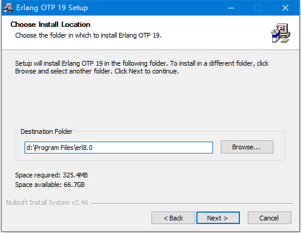Close the Erlang setup window with X
The width and height of the screenshot is (301, 233).
click(x=285, y=8)
